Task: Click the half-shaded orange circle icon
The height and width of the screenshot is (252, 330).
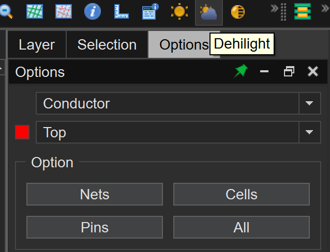Action: 237,11
